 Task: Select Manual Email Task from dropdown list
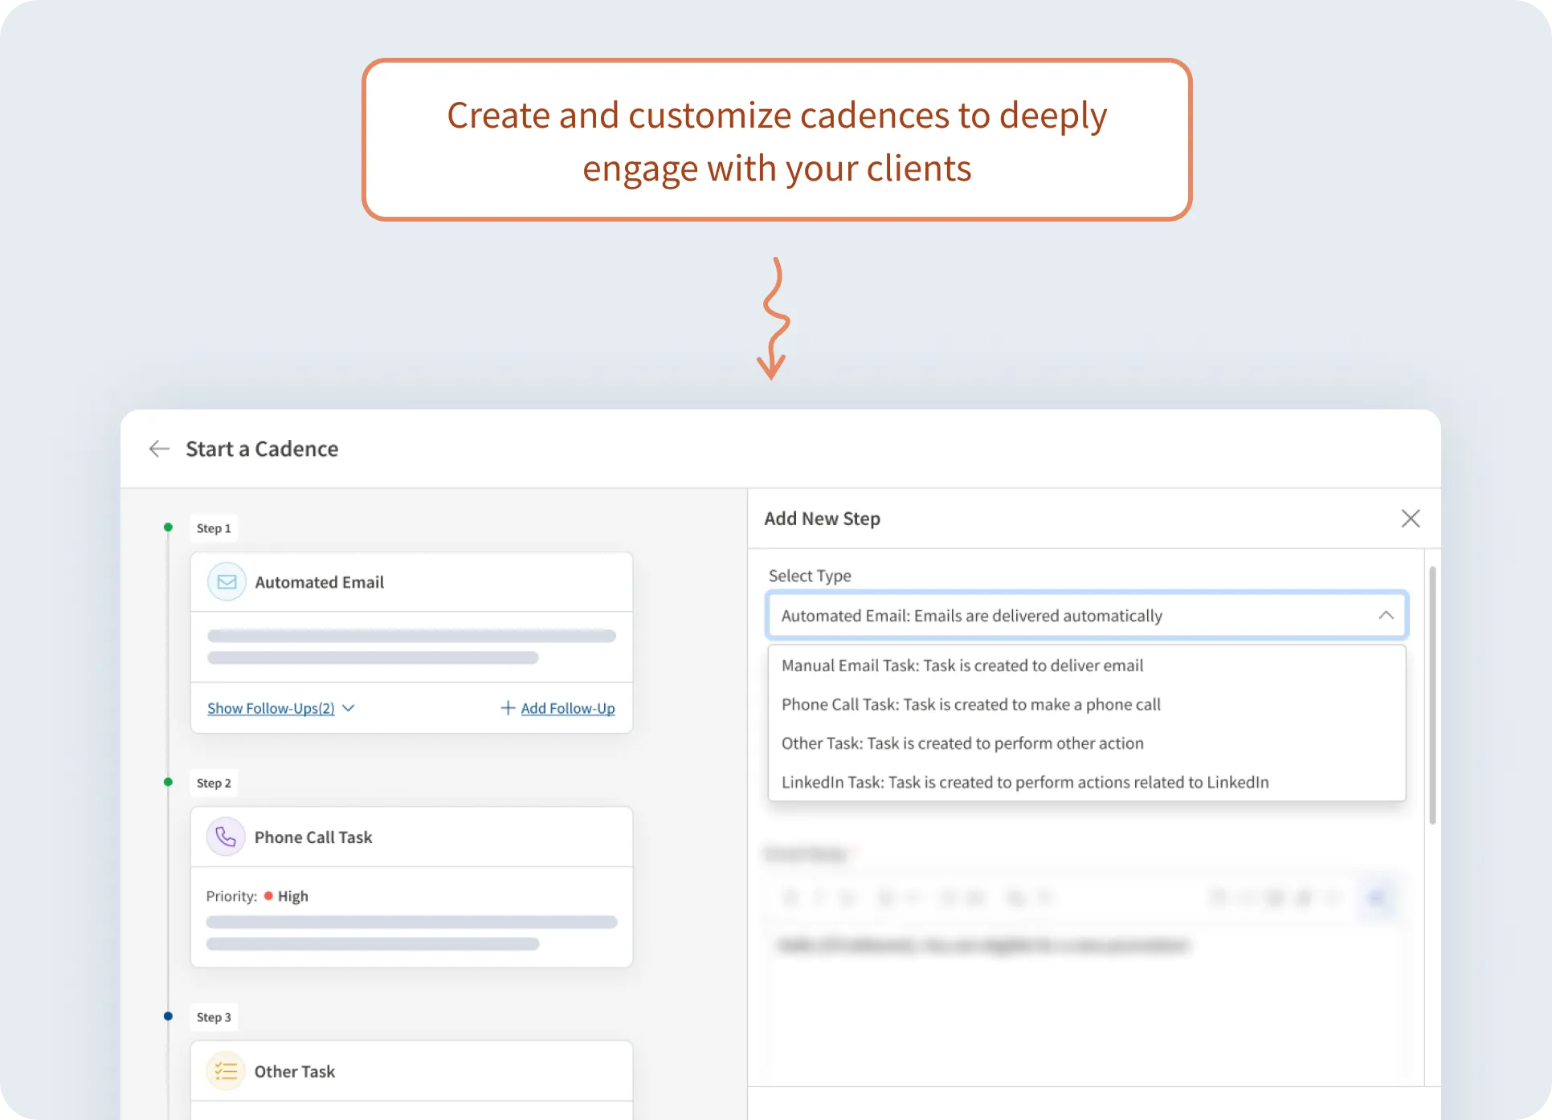961,663
